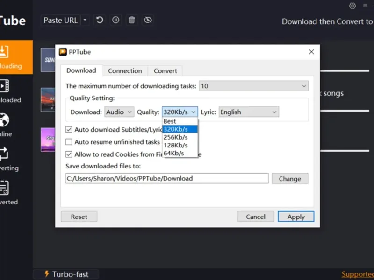Expand the Lyric language dropdown
The width and height of the screenshot is (374, 280).
click(x=248, y=112)
